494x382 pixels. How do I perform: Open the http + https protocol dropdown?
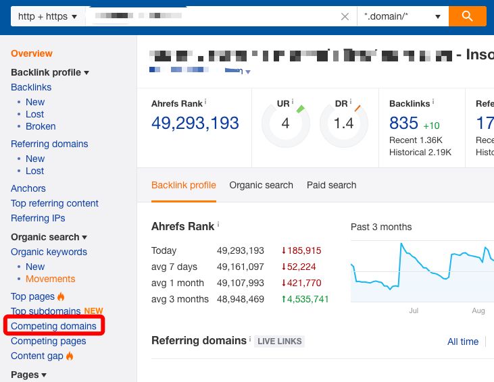tap(47, 16)
